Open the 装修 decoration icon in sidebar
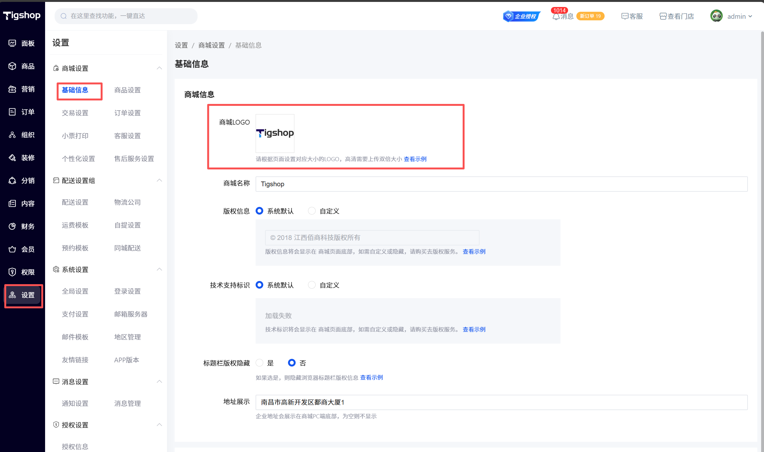 (x=12, y=158)
